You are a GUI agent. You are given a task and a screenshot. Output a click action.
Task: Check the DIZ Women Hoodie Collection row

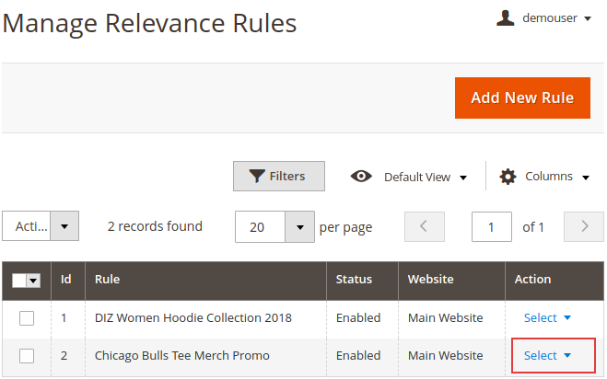27,318
